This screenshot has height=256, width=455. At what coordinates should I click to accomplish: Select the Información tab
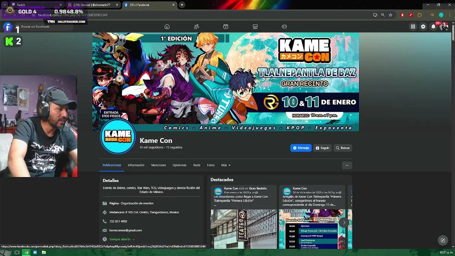point(136,165)
